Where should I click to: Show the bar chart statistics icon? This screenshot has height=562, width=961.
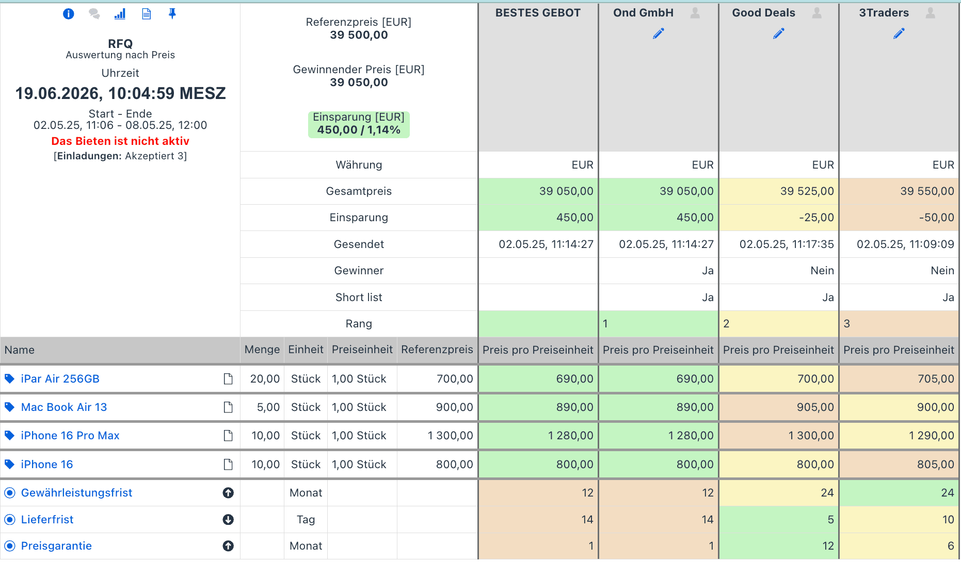pos(120,14)
